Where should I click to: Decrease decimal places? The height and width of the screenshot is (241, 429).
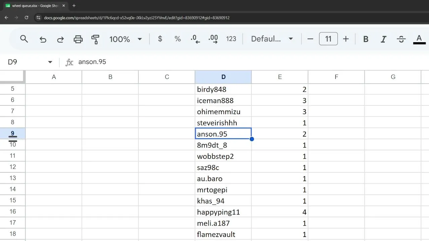195,39
